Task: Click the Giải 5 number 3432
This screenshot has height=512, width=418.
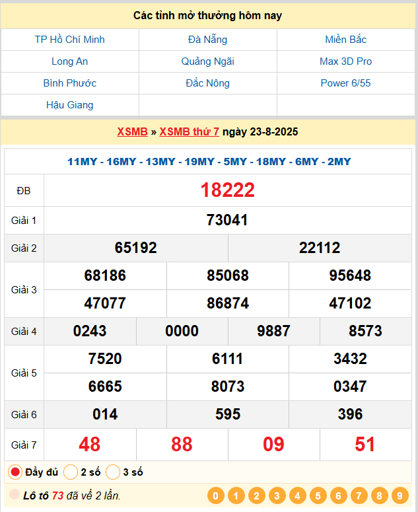Action: (x=350, y=359)
